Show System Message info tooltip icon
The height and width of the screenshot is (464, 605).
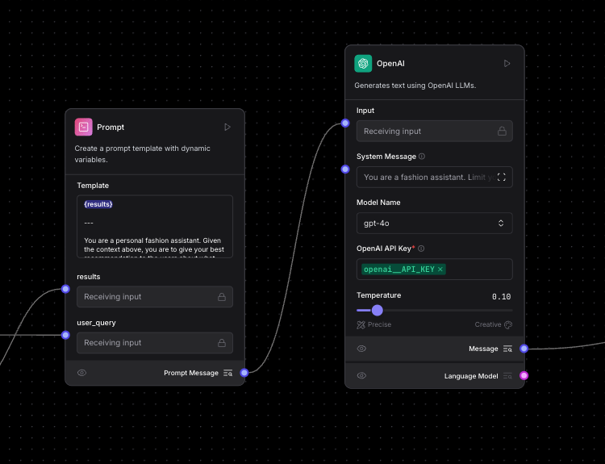422,157
